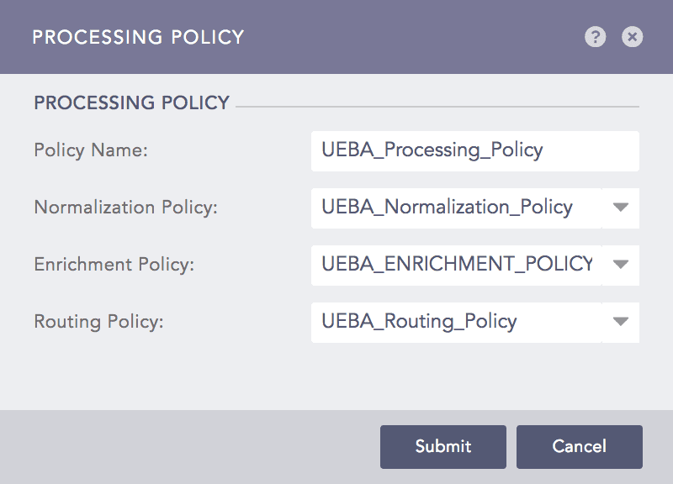This screenshot has height=484, width=673.
Task: Expand the Enrichment Policy dropdown
Action: [620, 265]
